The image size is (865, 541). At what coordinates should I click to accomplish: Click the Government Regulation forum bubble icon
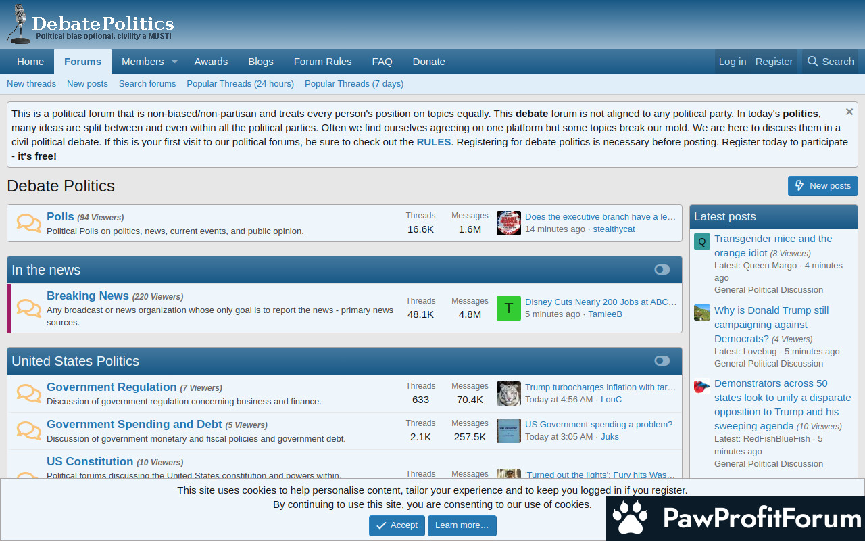point(29,394)
